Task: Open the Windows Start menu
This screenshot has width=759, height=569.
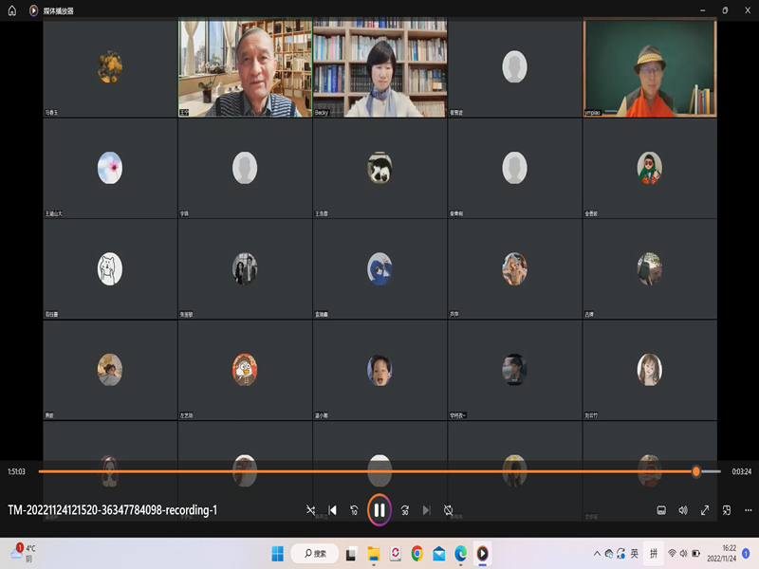Action: click(278, 553)
